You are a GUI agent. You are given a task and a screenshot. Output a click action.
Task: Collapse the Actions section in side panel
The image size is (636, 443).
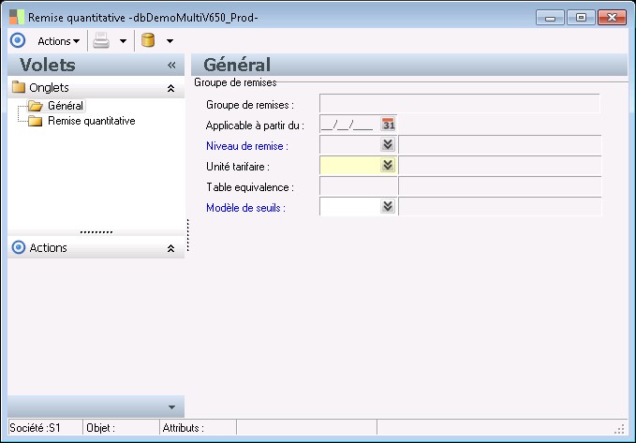click(x=171, y=248)
